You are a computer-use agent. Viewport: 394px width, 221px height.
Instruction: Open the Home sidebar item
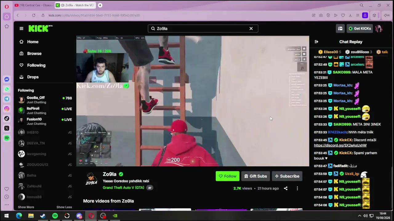pyautogui.click(x=33, y=42)
